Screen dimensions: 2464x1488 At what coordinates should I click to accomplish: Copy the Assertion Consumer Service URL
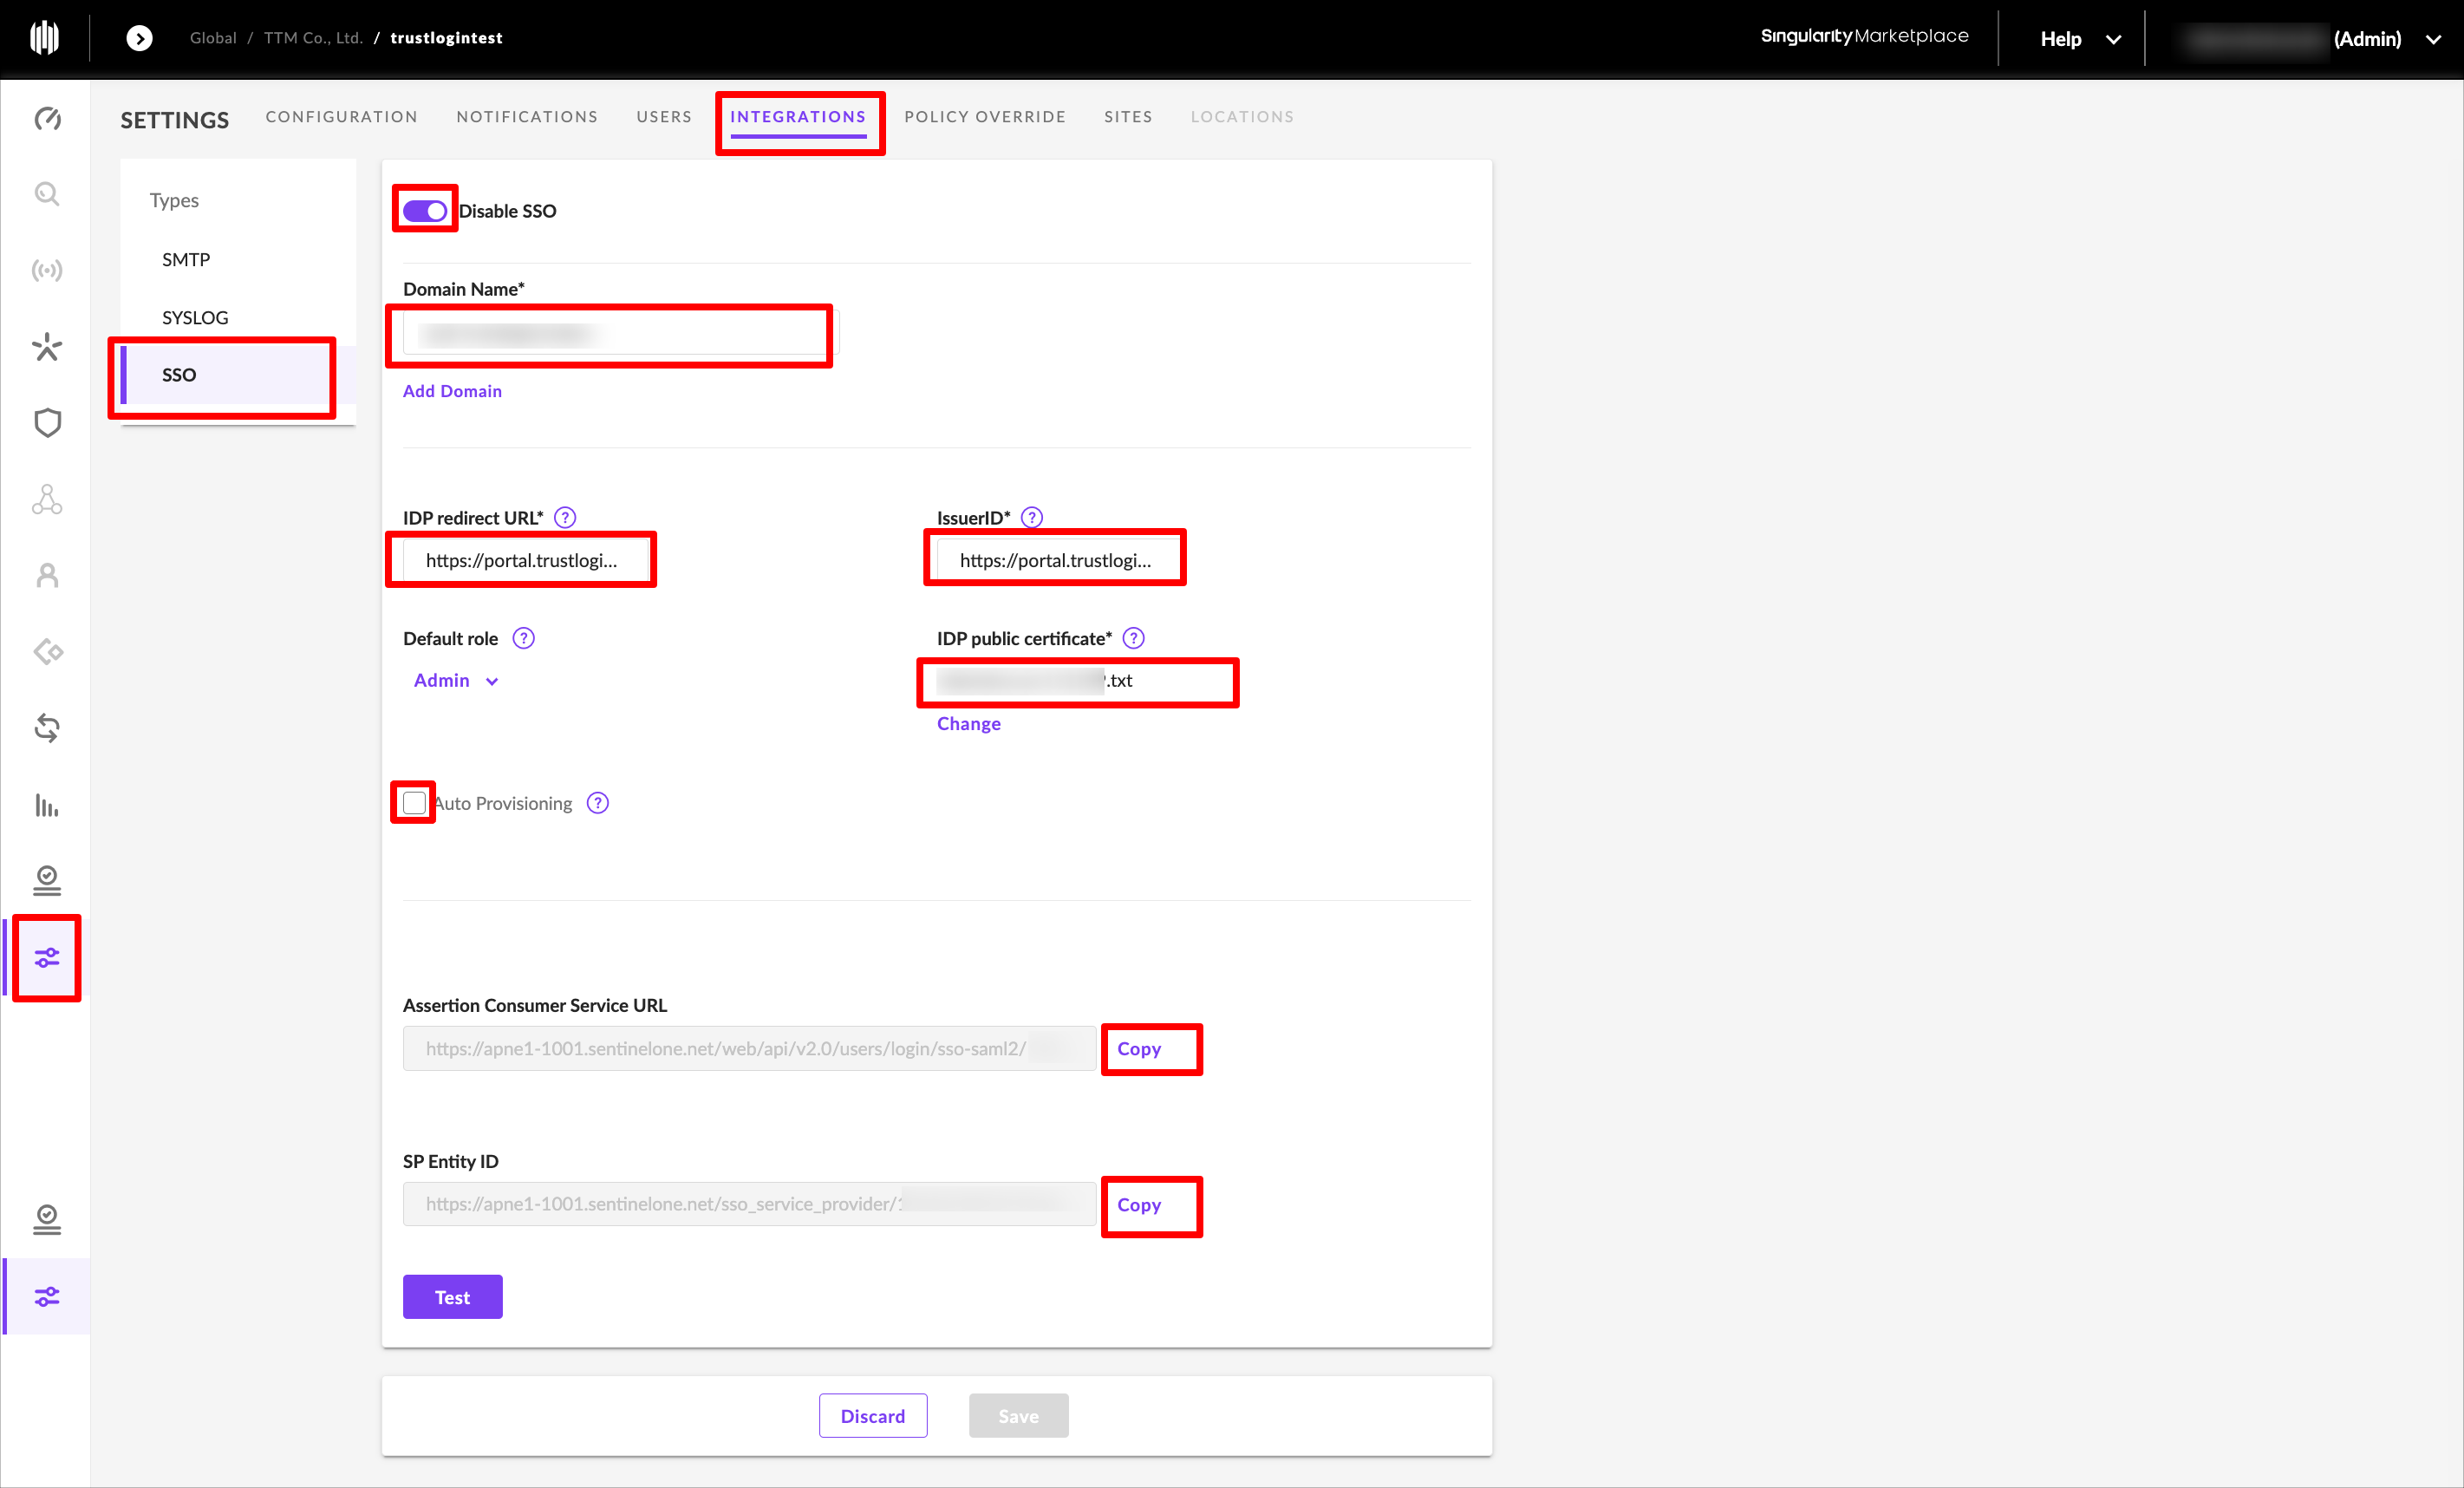pos(1139,1049)
